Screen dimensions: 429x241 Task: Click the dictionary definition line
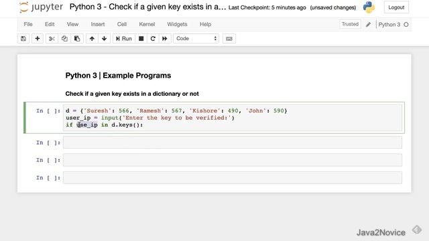tap(176, 110)
